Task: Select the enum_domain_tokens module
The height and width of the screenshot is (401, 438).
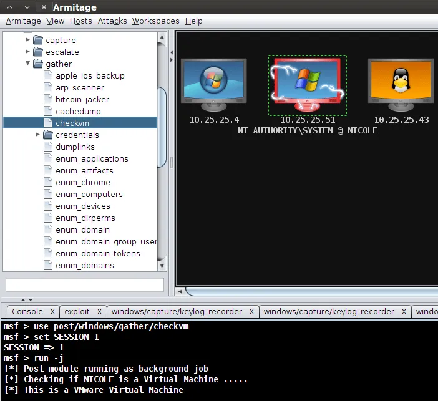Action: 97,254
